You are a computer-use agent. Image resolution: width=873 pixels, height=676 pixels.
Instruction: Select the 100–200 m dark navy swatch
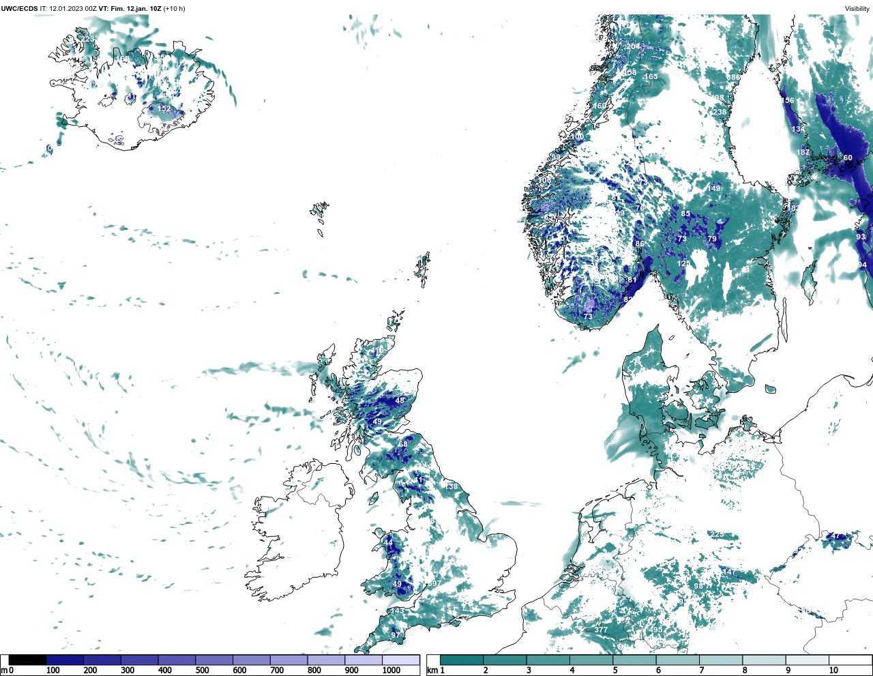[x=65, y=660]
